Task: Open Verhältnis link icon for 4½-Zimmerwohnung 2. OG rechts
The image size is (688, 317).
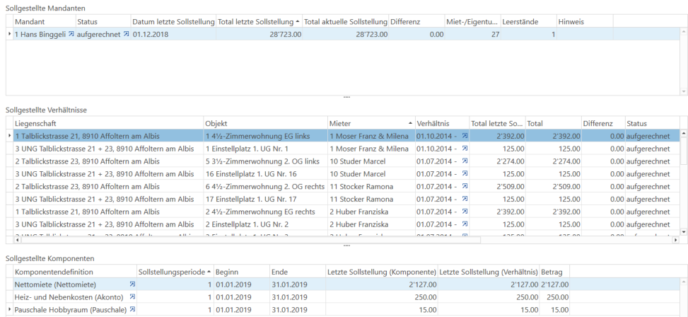Action: tap(465, 187)
